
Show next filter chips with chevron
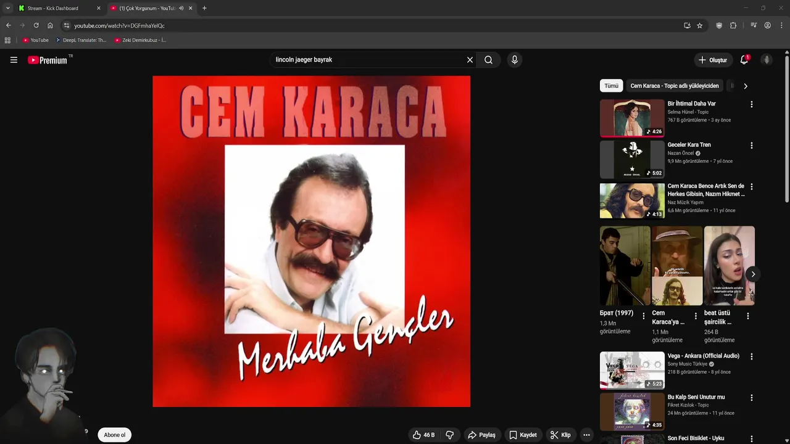point(745,86)
